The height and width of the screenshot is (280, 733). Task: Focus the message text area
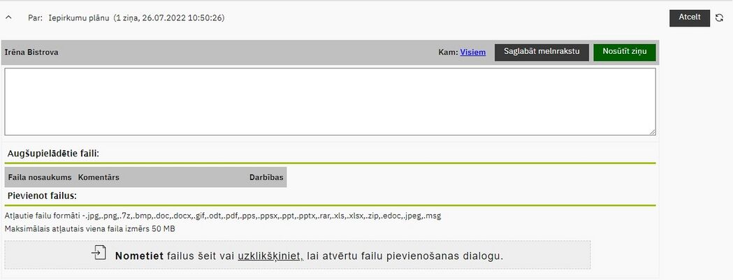pyautogui.click(x=330, y=101)
